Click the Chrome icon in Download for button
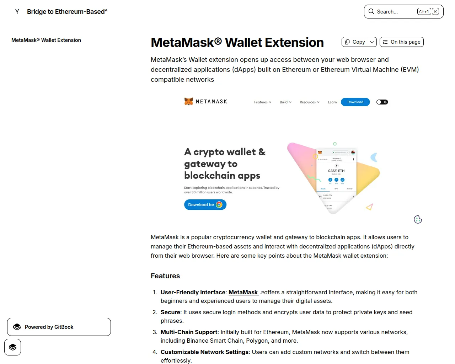The height and width of the screenshot is (364, 455). click(219, 205)
